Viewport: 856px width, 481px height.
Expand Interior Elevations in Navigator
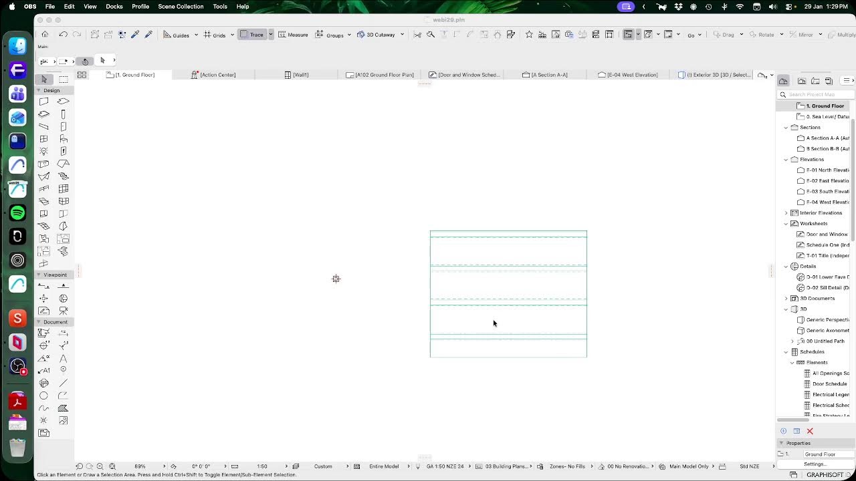[x=786, y=213]
